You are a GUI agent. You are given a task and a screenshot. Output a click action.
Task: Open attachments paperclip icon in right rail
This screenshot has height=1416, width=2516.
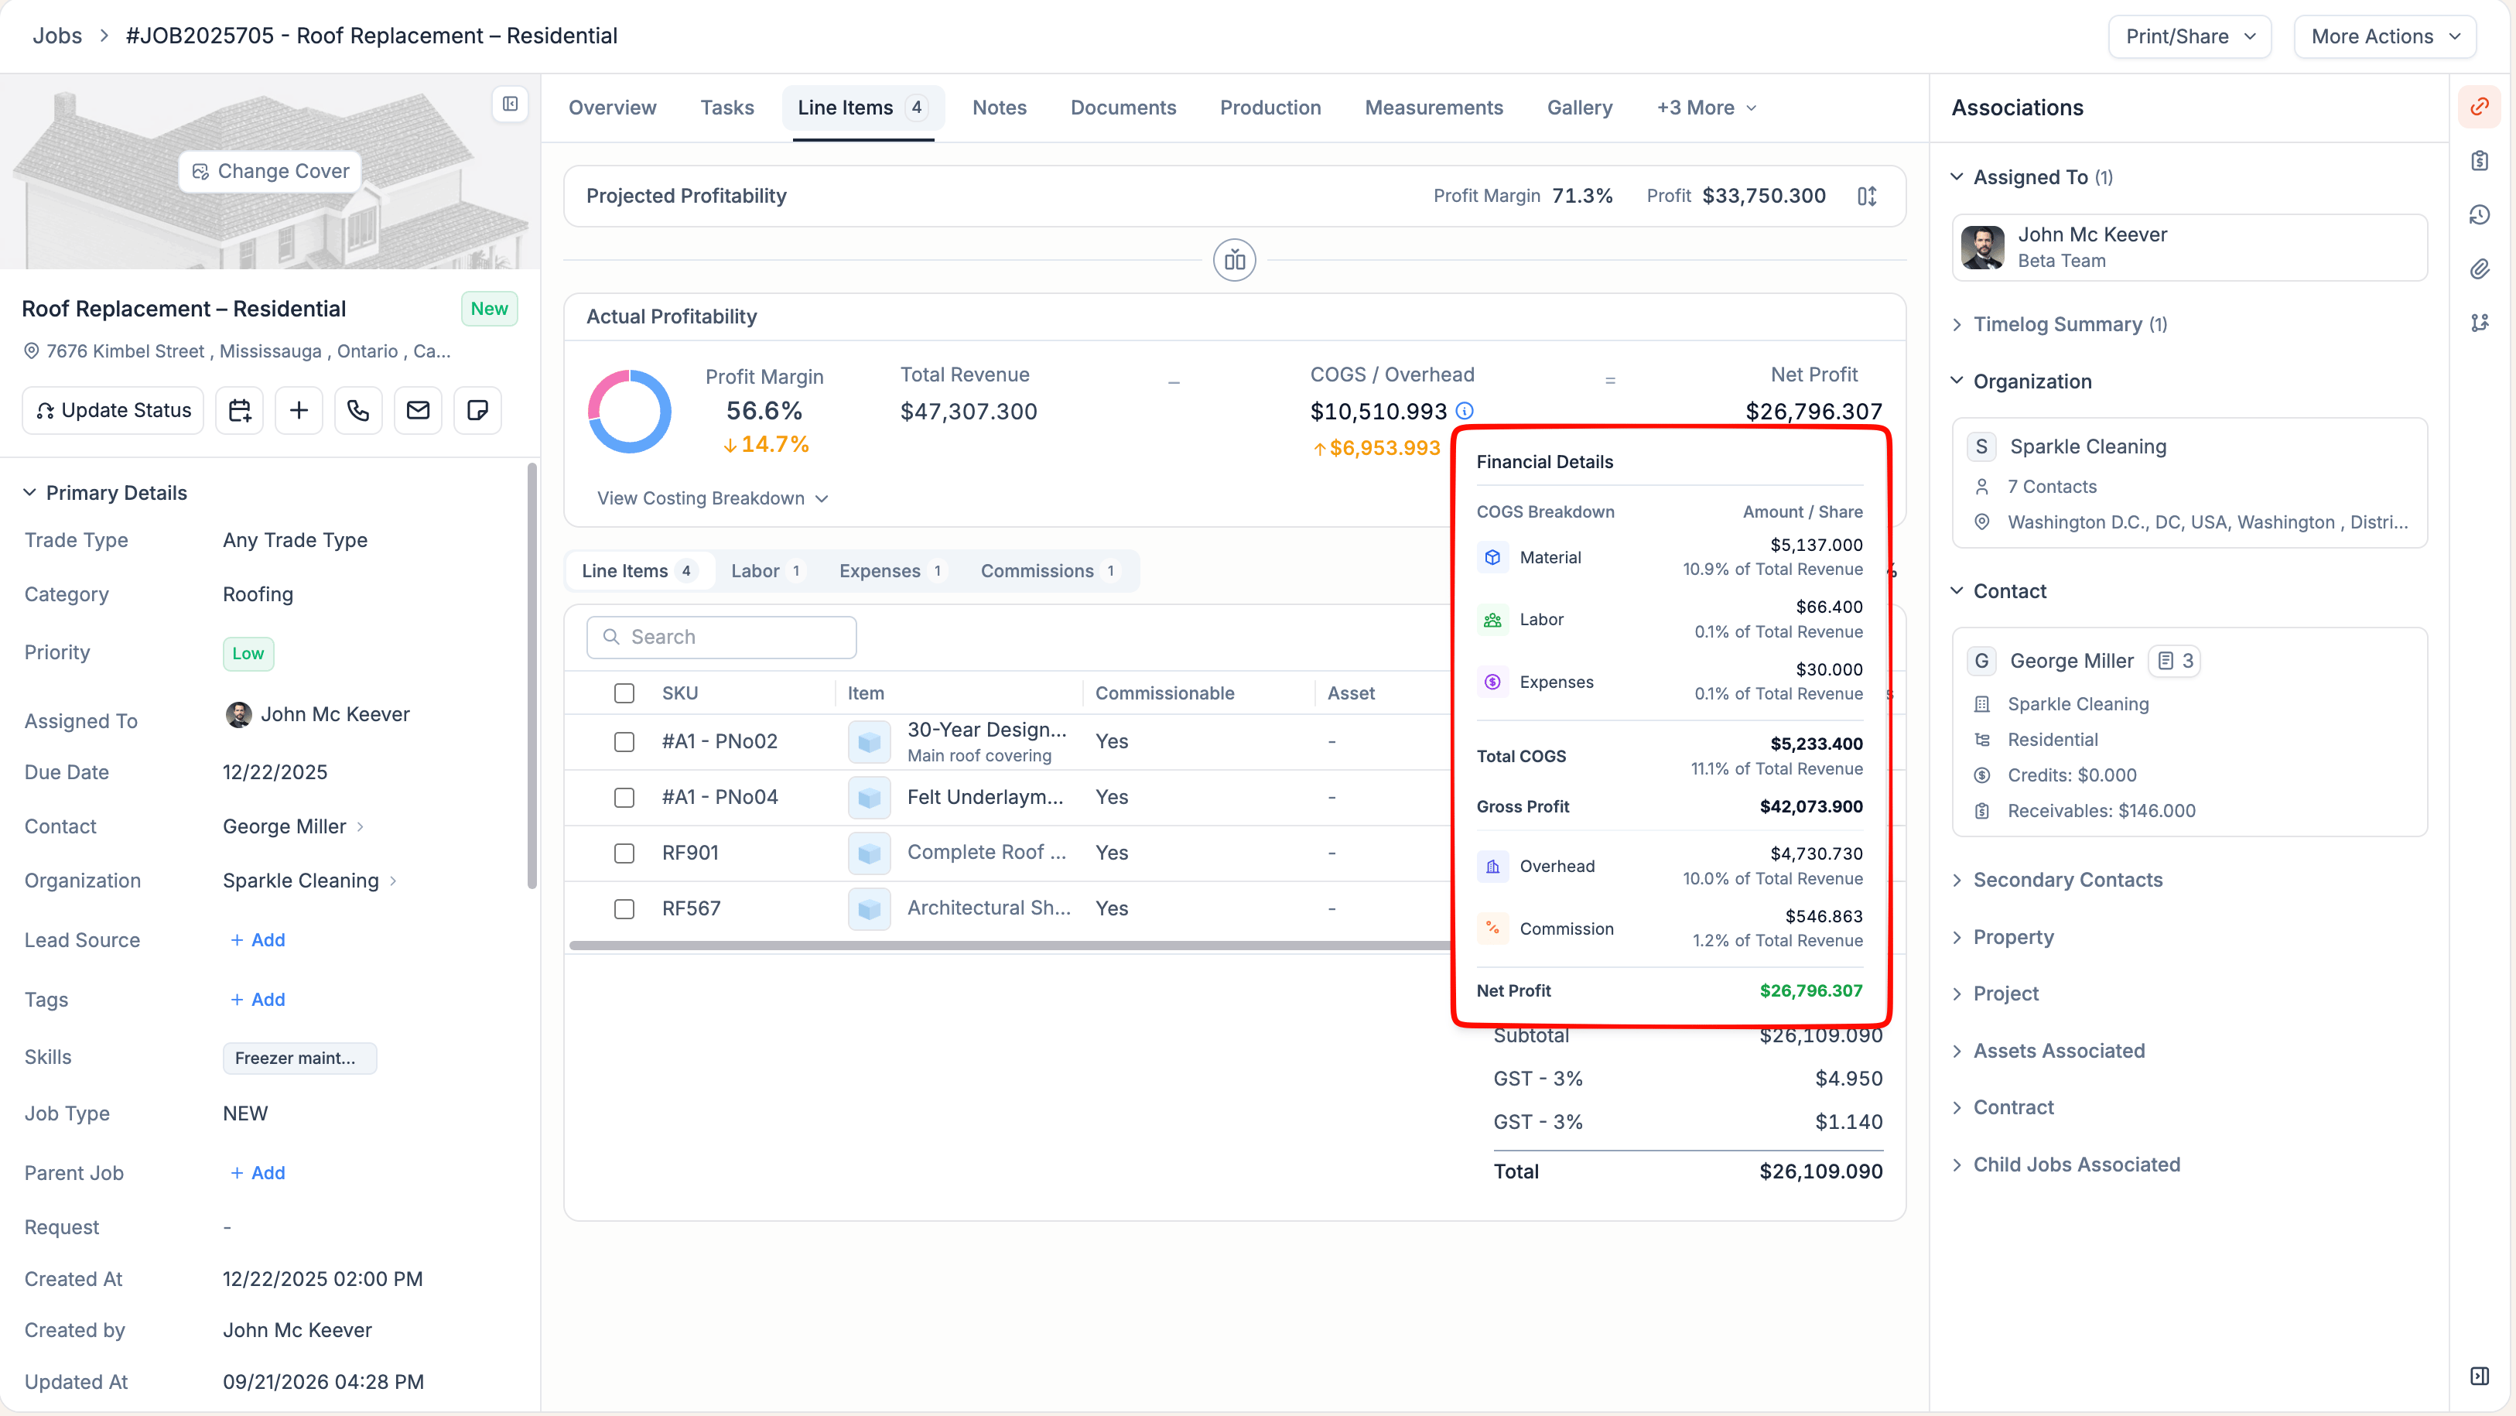2479,268
